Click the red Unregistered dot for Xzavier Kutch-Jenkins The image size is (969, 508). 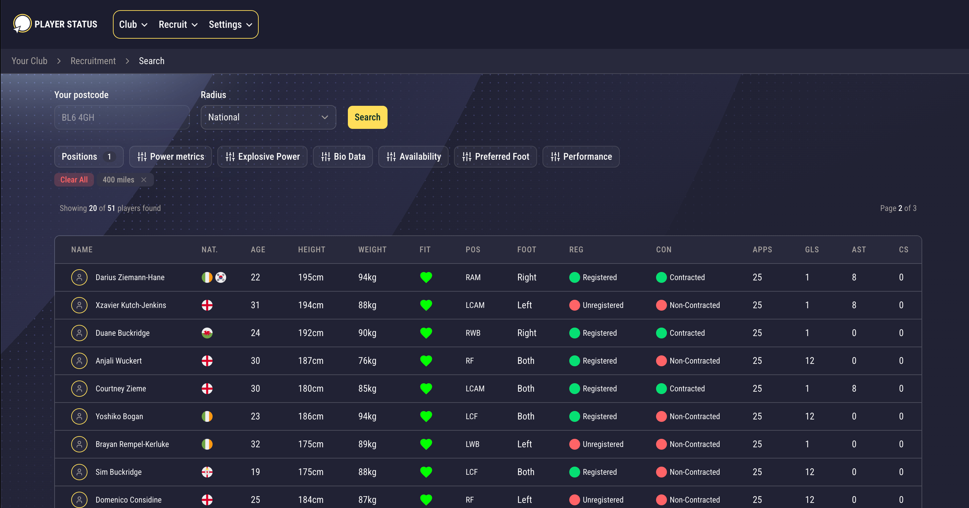point(574,305)
